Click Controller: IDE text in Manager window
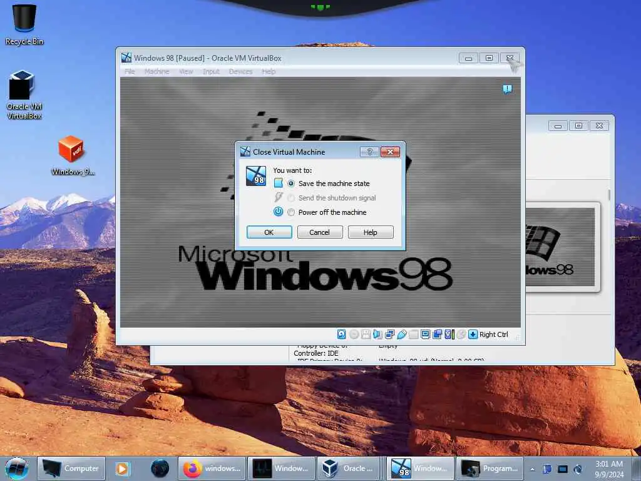Viewport: 641px width, 481px height. (x=316, y=353)
